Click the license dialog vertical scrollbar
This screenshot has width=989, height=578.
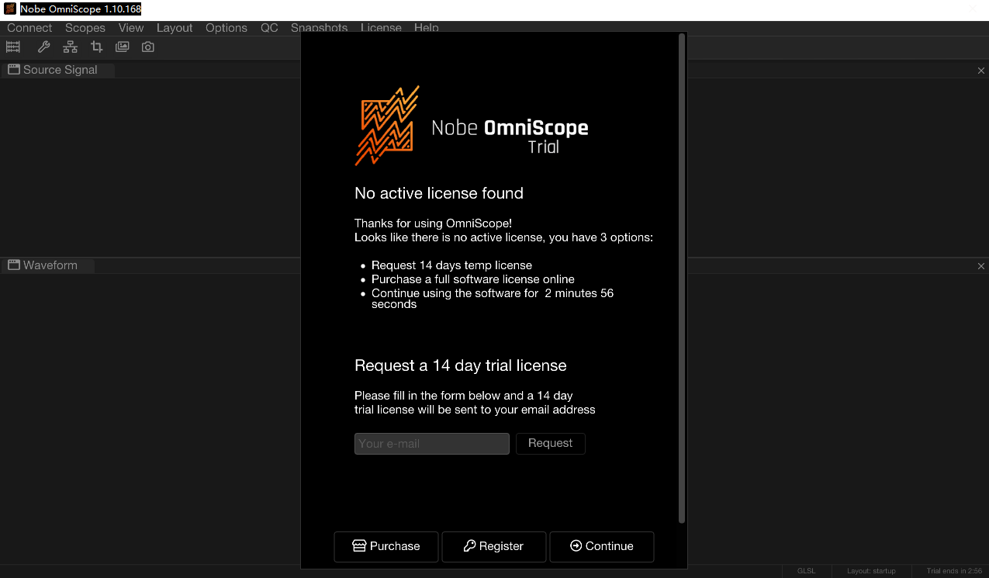(682, 278)
